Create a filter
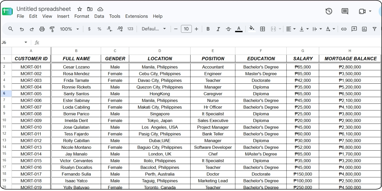 point(375,29)
